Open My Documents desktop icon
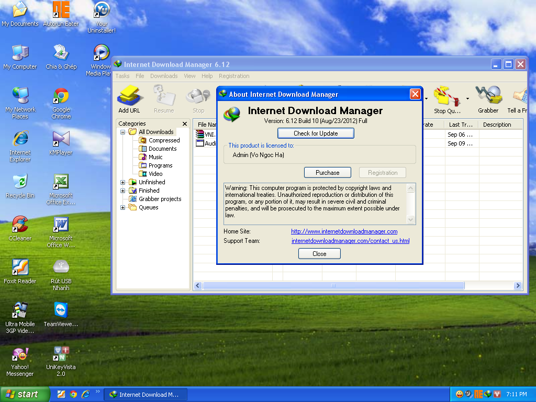 [x=20, y=14]
